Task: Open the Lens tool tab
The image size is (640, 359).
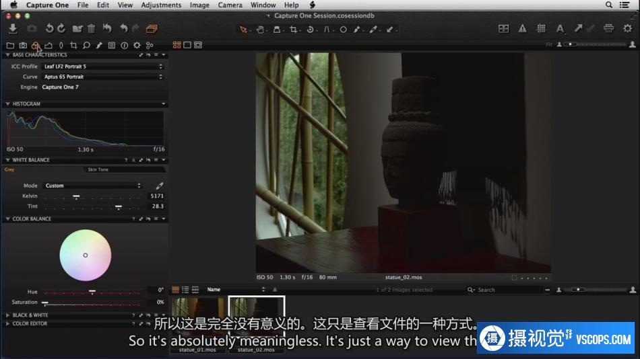Action: point(61,45)
